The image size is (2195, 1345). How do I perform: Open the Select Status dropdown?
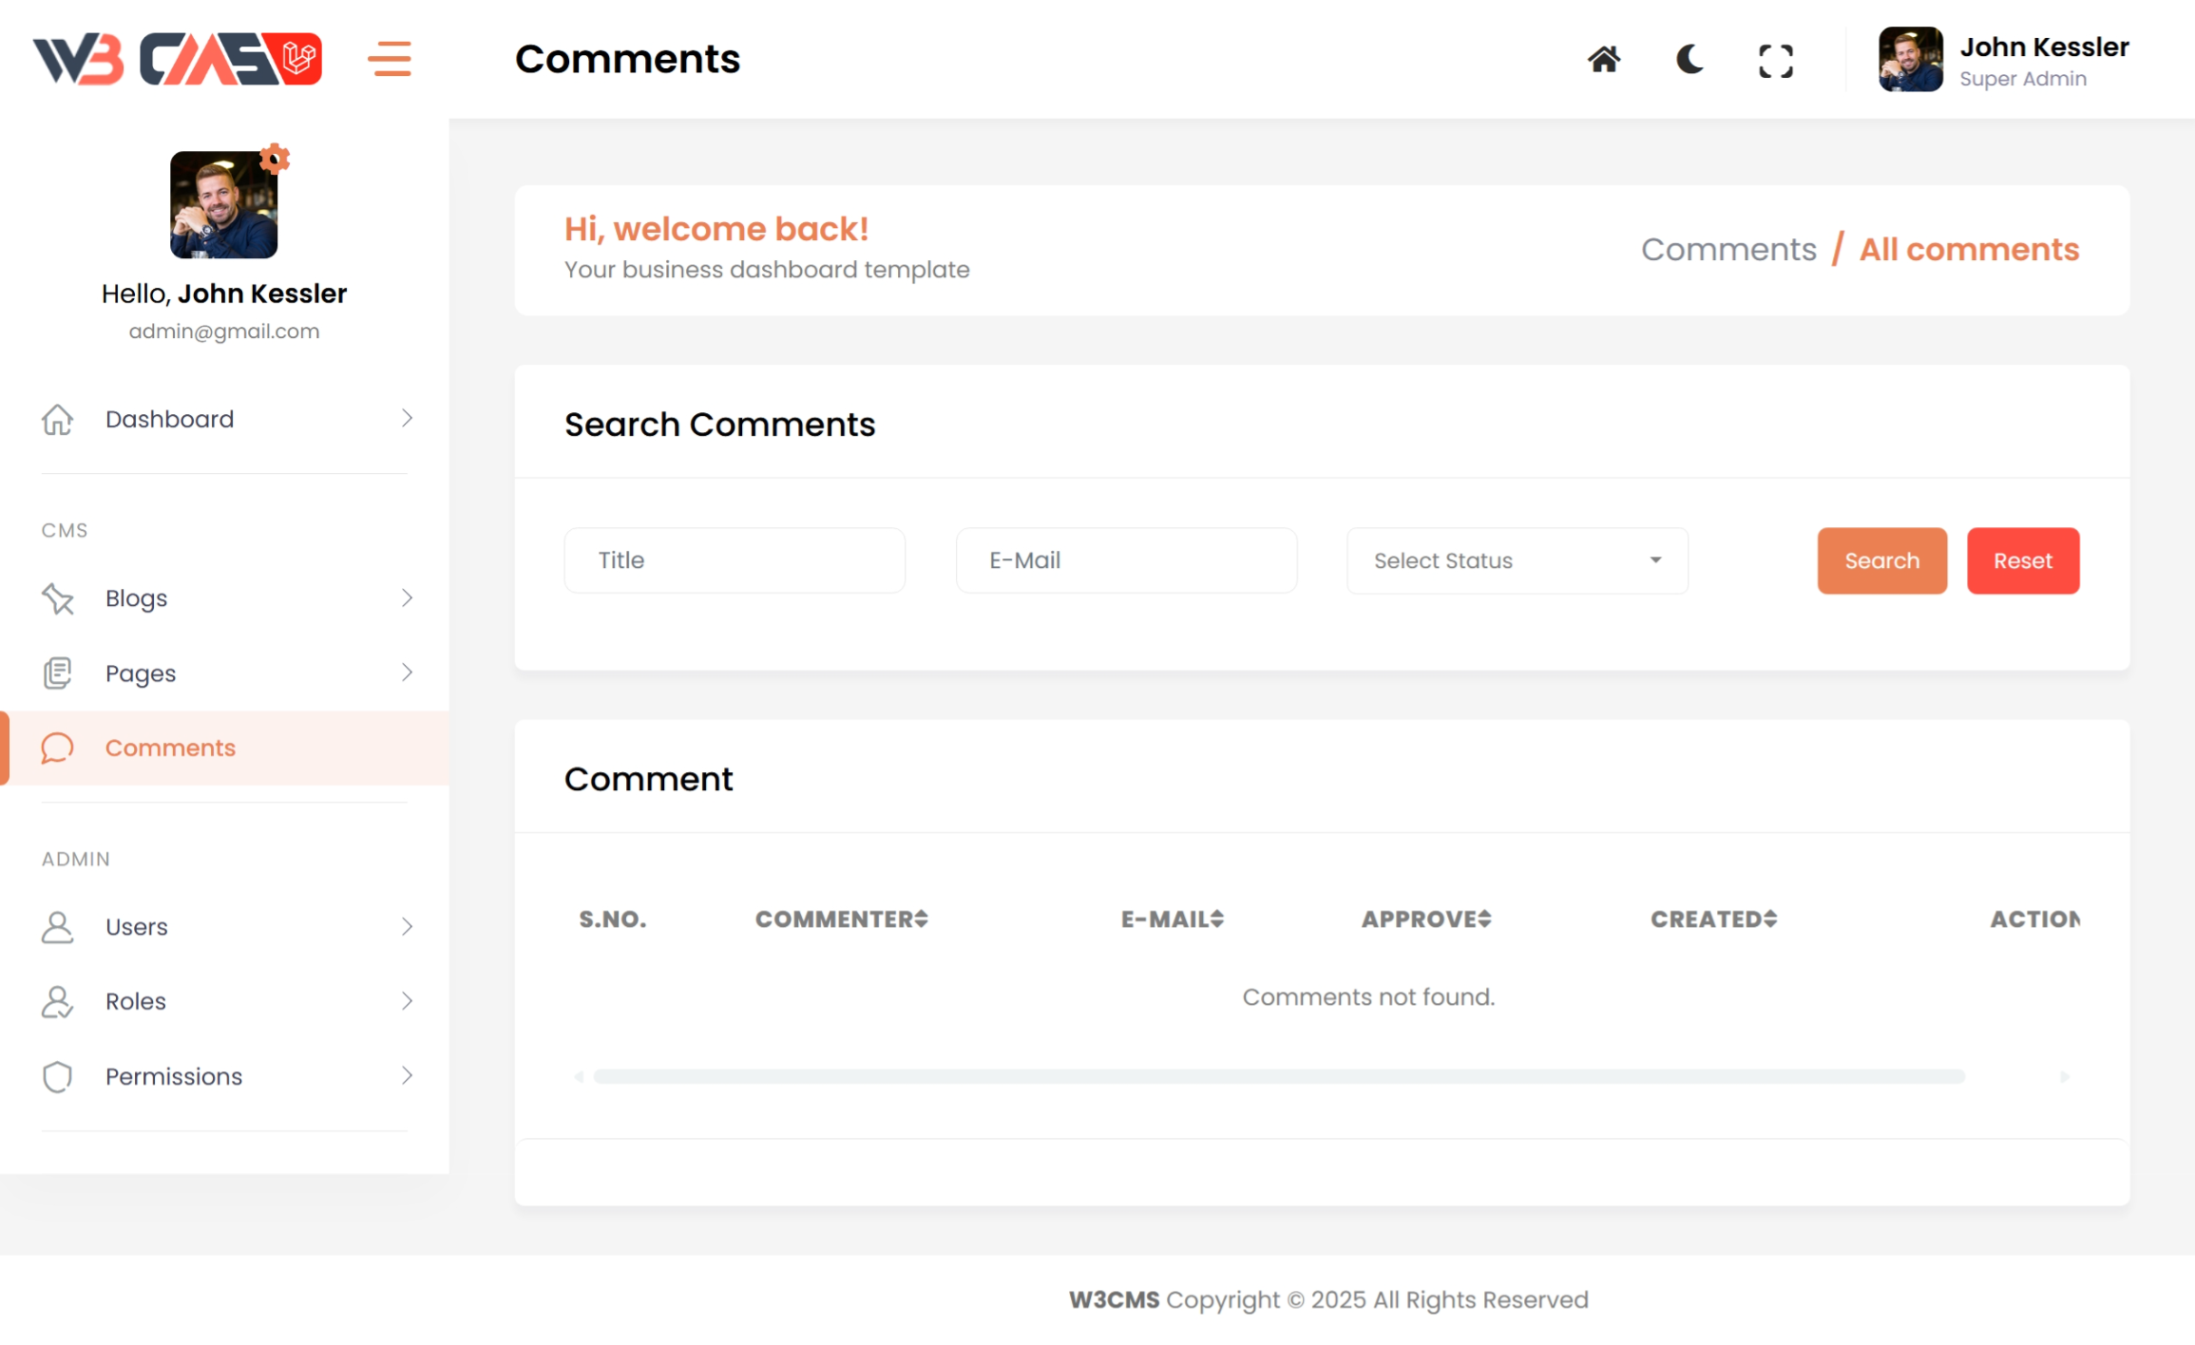1517,560
